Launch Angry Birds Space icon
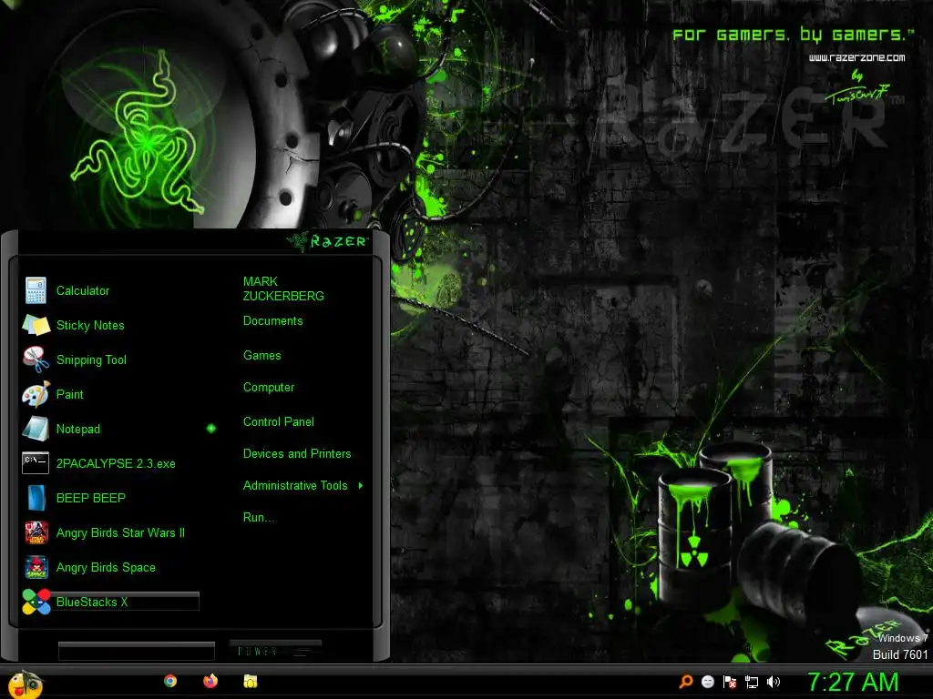 point(36,567)
